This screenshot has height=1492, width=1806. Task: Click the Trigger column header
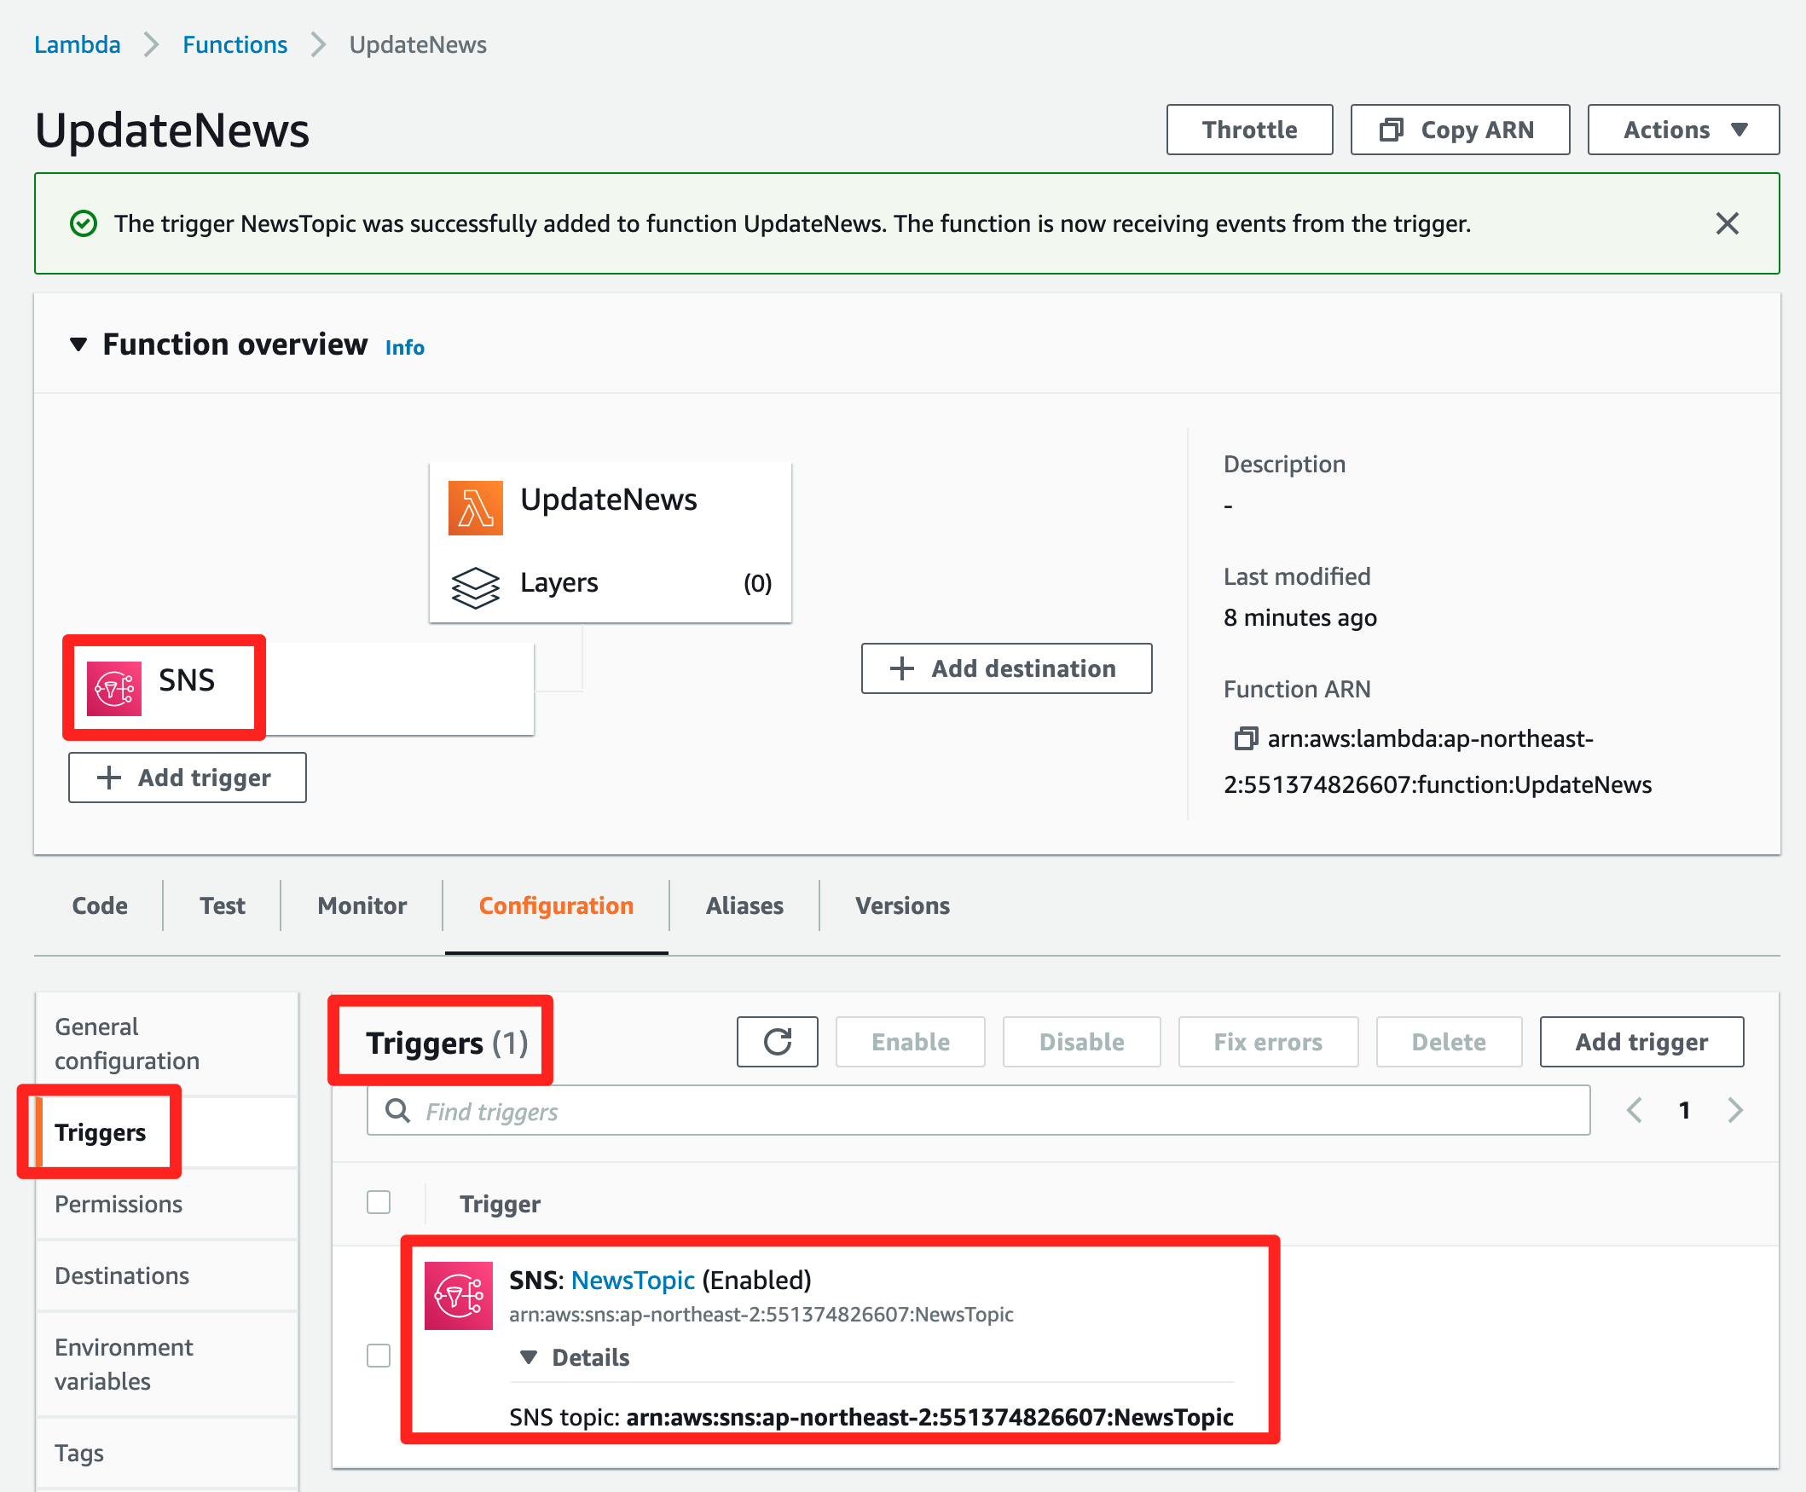[x=500, y=1203]
